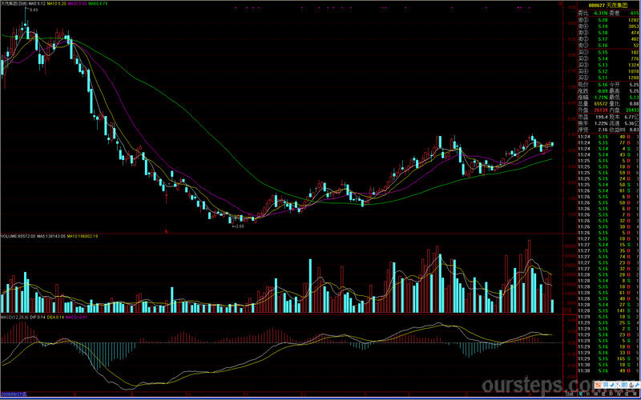Click the 9.49 high price marker

[x=34, y=10]
